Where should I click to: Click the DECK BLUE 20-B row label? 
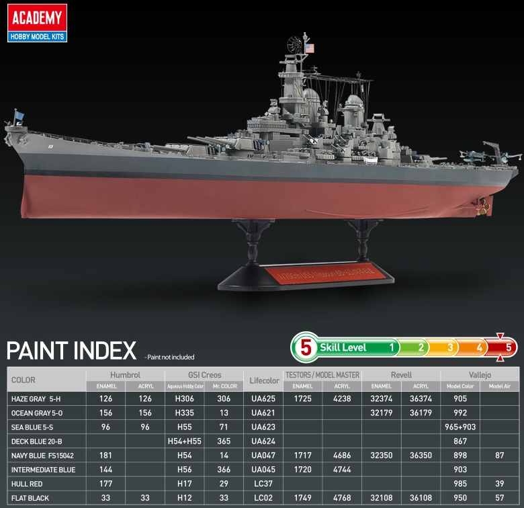tap(36, 441)
